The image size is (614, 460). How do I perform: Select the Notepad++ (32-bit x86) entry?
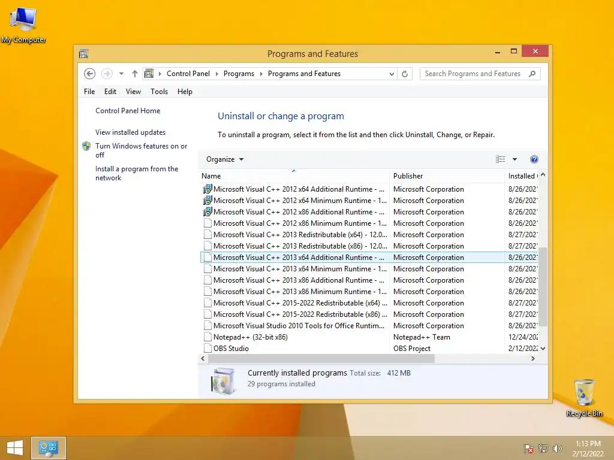point(250,337)
